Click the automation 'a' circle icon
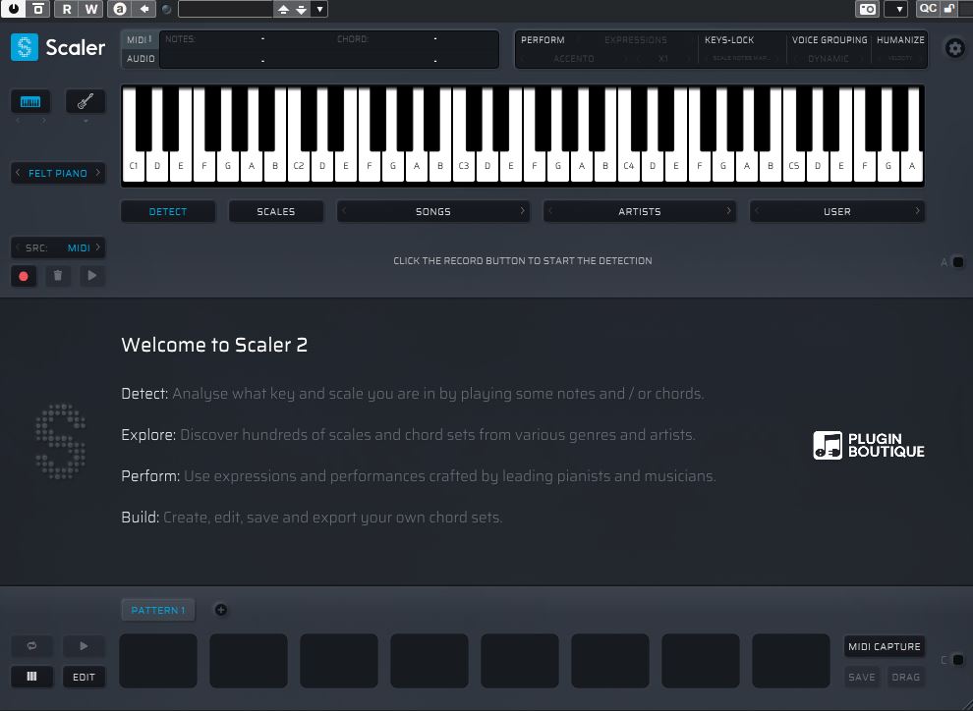The width and height of the screenshot is (973, 711). [x=120, y=9]
